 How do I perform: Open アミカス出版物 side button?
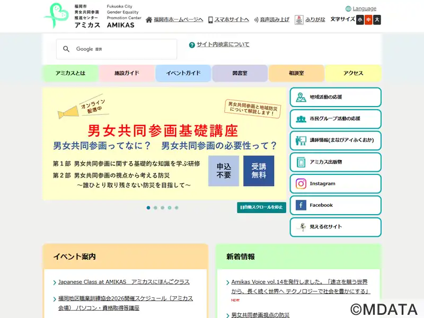(335, 162)
